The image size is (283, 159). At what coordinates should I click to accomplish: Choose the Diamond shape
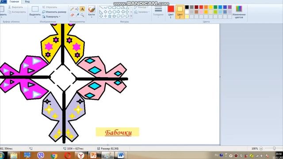coord(106,12)
